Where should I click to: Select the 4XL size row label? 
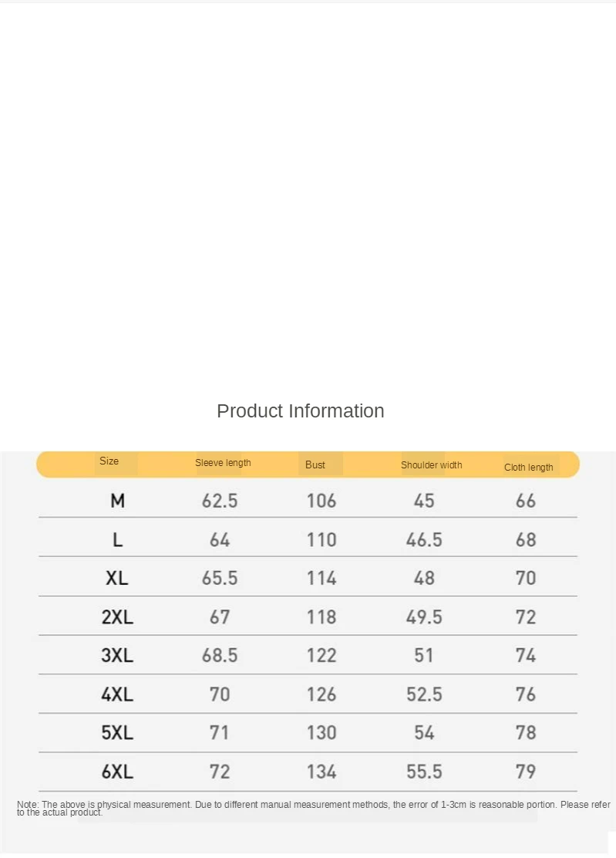117,694
